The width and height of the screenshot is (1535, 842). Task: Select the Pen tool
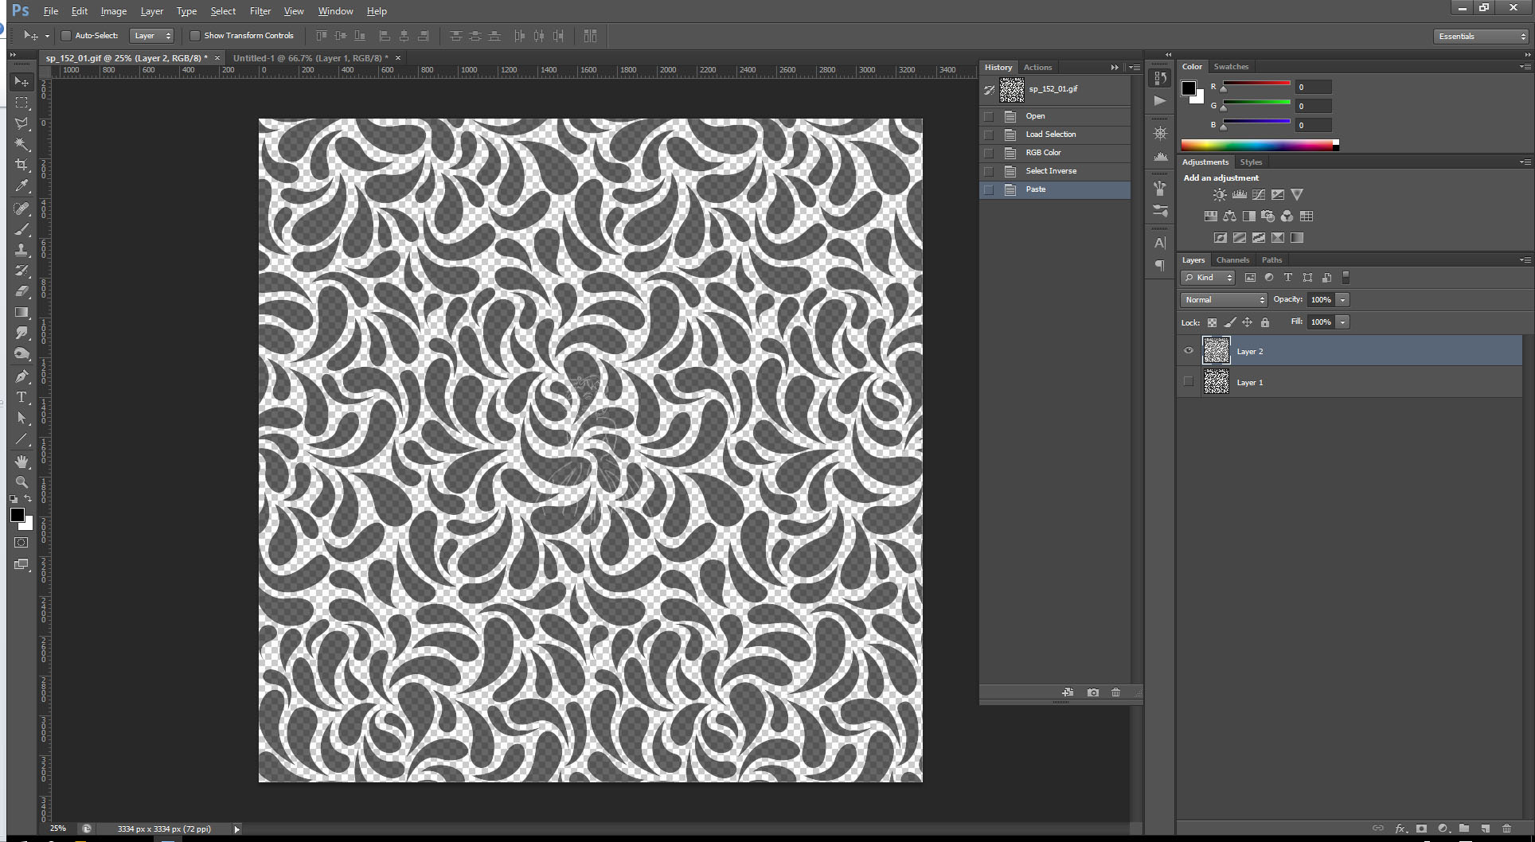(x=21, y=376)
